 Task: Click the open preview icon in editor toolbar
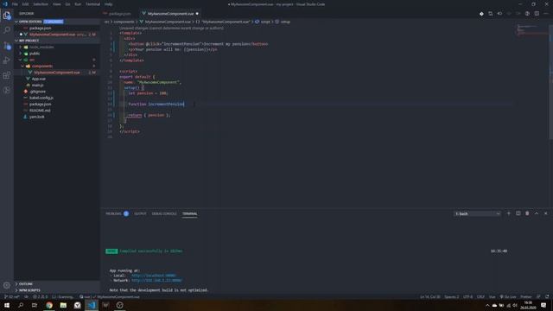[527, 14]
